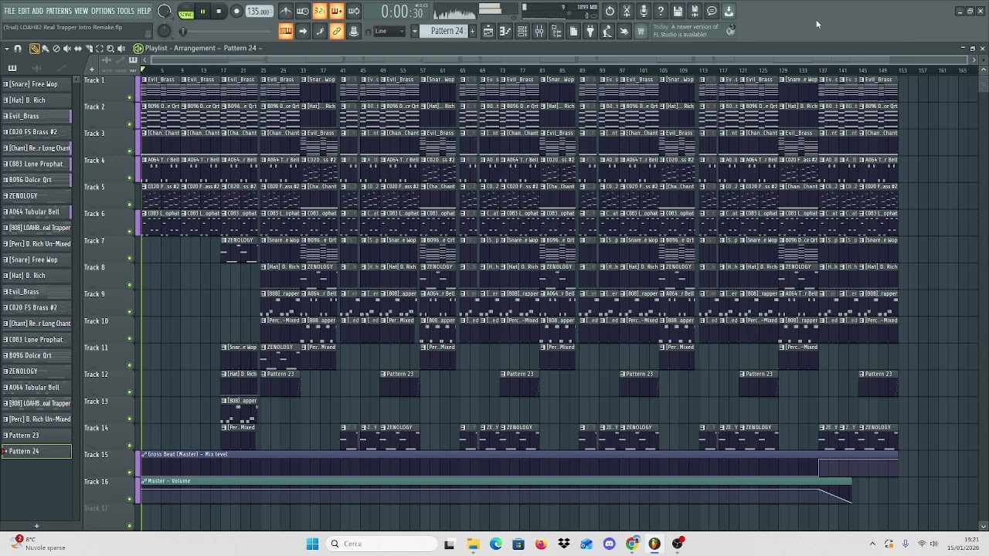Save project with floppy disk icon
Screen dimensions: 989x556
coord(678,11)
